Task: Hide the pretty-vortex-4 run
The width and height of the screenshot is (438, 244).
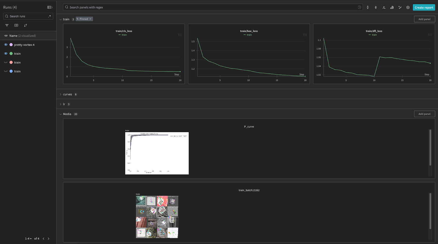Action: 6,45
